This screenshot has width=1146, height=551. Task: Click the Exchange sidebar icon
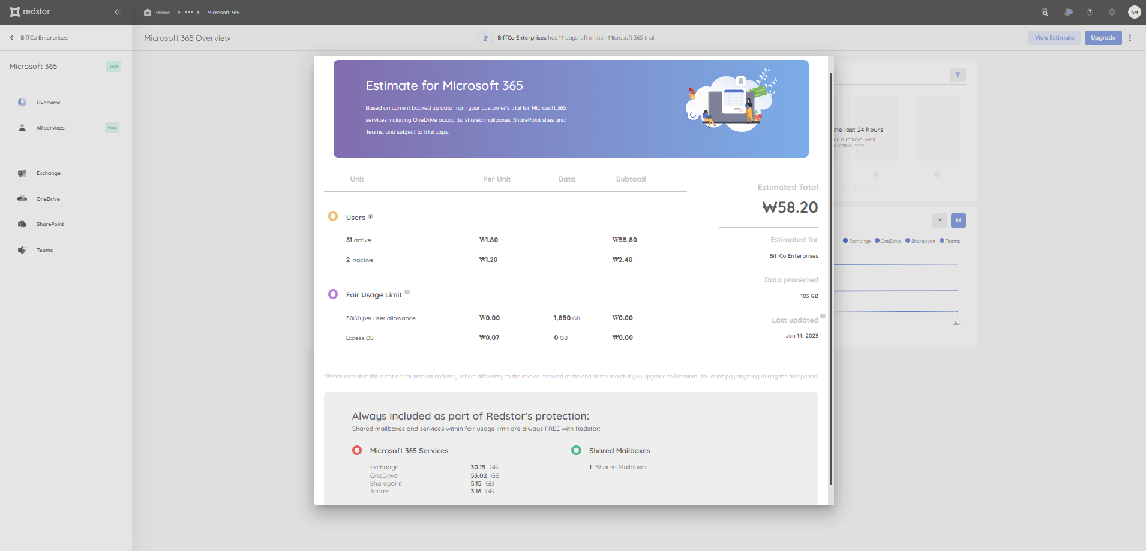pos(22,173)
